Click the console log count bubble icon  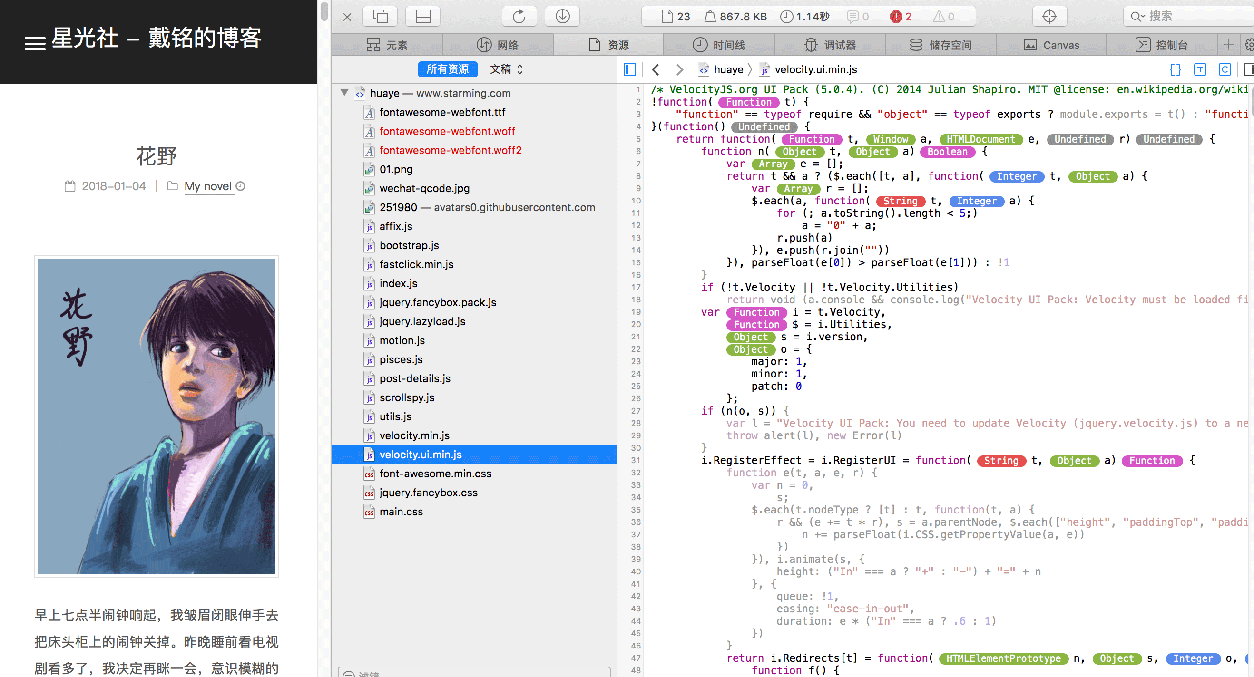(858, 17)
